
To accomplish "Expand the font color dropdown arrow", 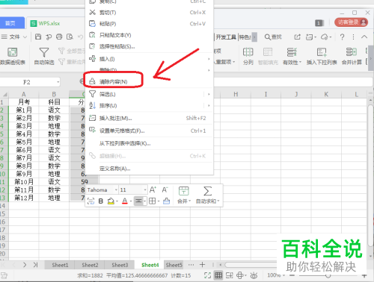I will (131, 201).
